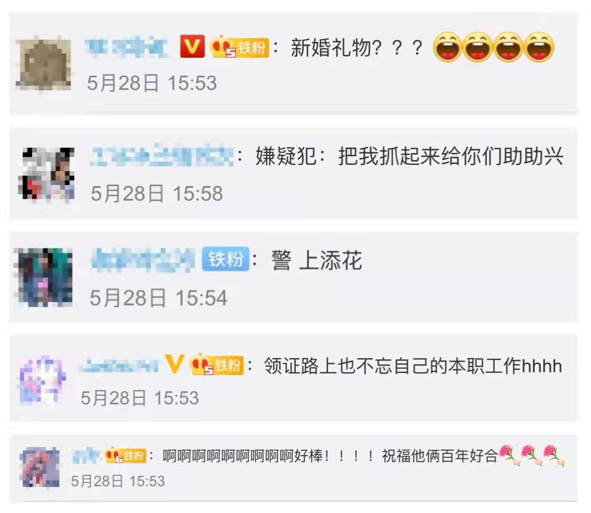Open blurred username of first commenter
This screenshot has width=591, height=513.
coord(126,47)
